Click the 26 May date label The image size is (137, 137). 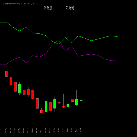point(10,130)
